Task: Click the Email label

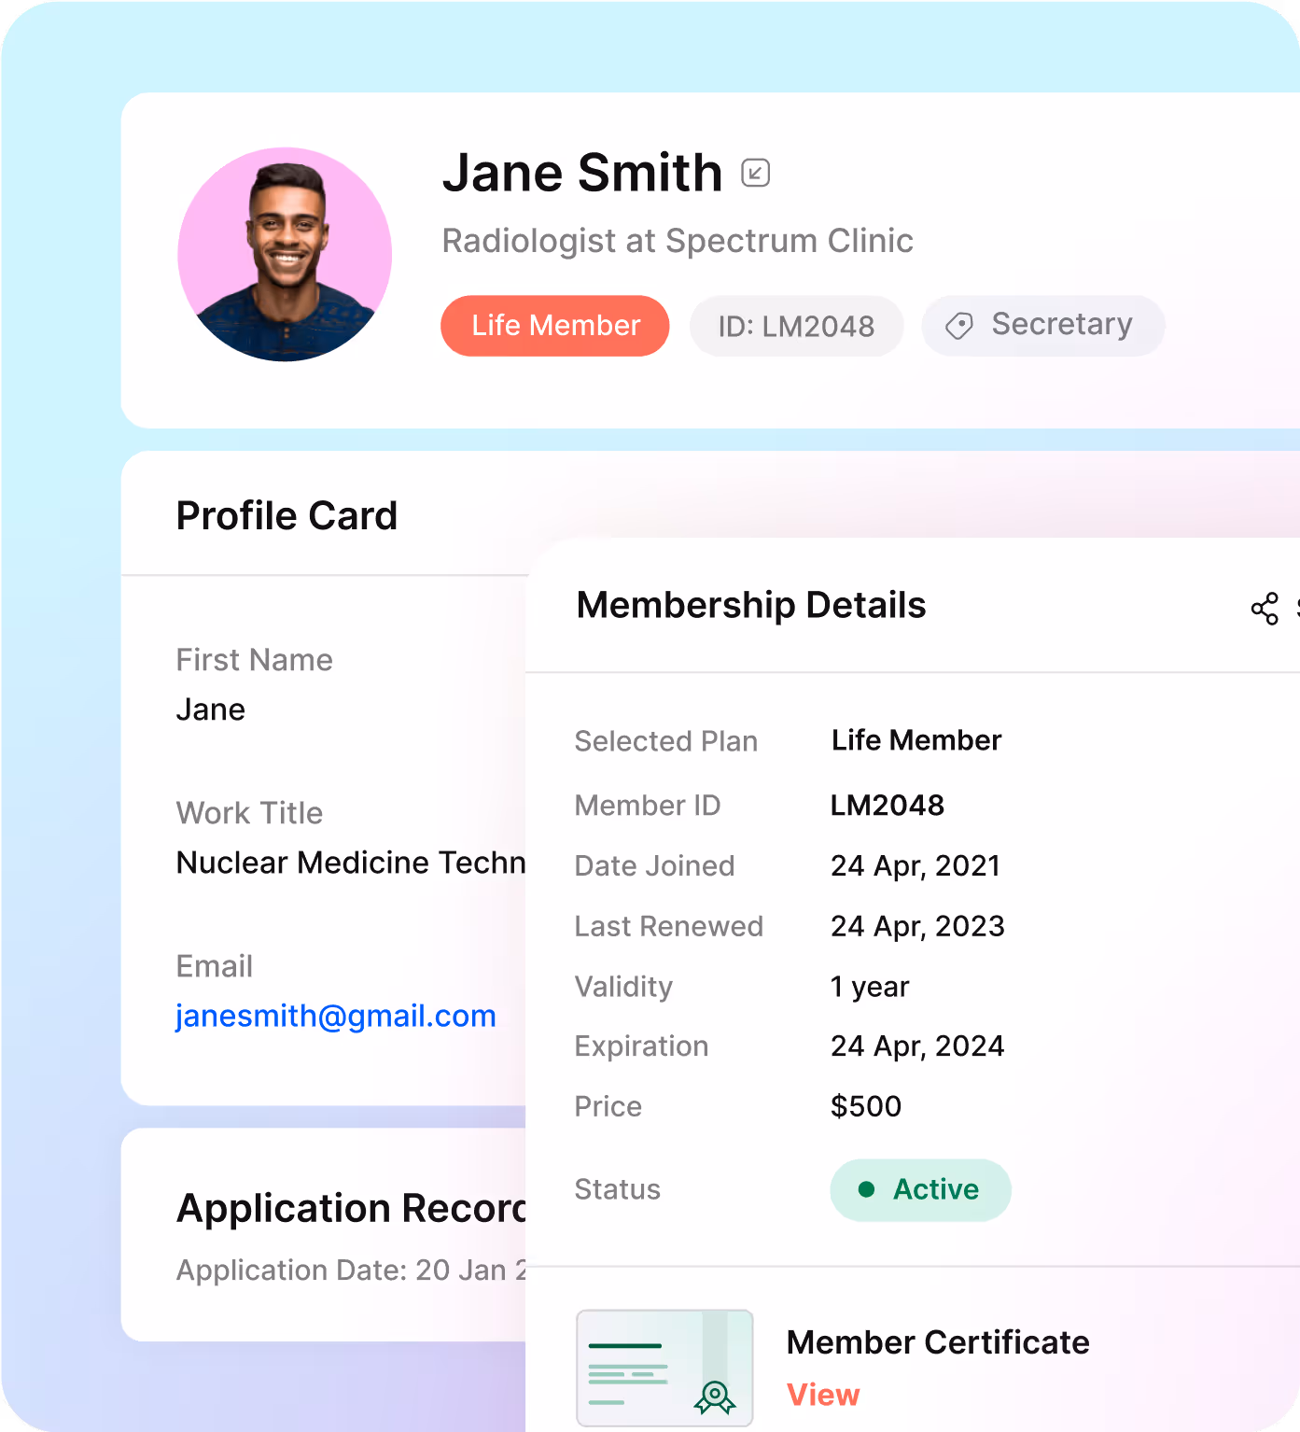Action: [x=215, y=966]
